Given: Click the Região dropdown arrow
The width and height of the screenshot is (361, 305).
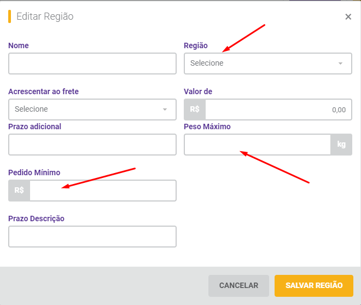Looking at the screenshot, I should tap(340, 64).
